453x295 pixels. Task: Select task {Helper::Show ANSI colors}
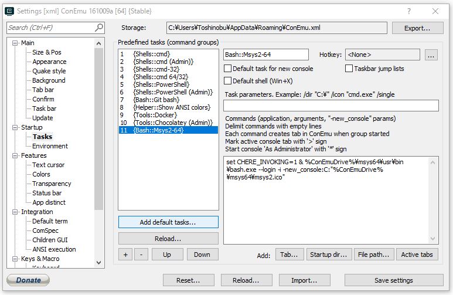tap(168, 107)
